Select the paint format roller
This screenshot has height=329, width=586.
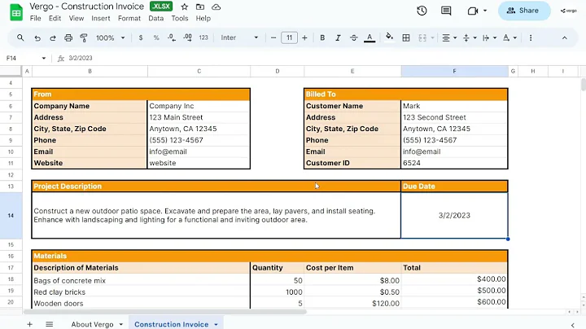[84, 37]
